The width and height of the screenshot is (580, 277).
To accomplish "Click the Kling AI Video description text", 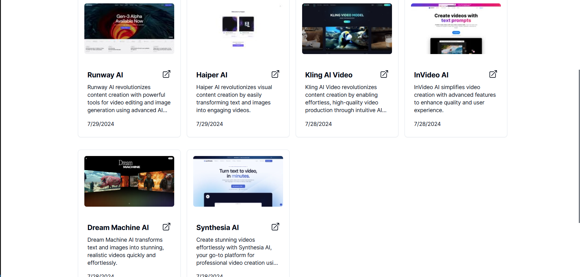I will (346, 99).
